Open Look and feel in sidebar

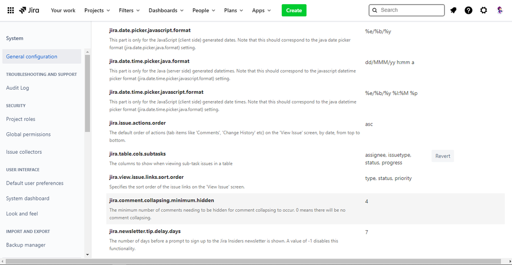[x=22, y=214]
